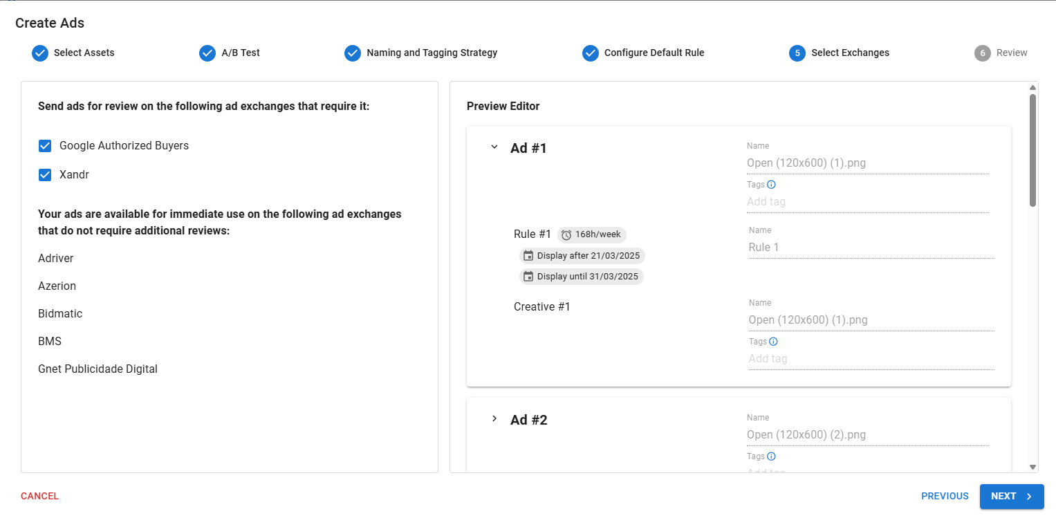Uncheck the Xandr checkbox
1056x518 pixels.
coord(45,175)
